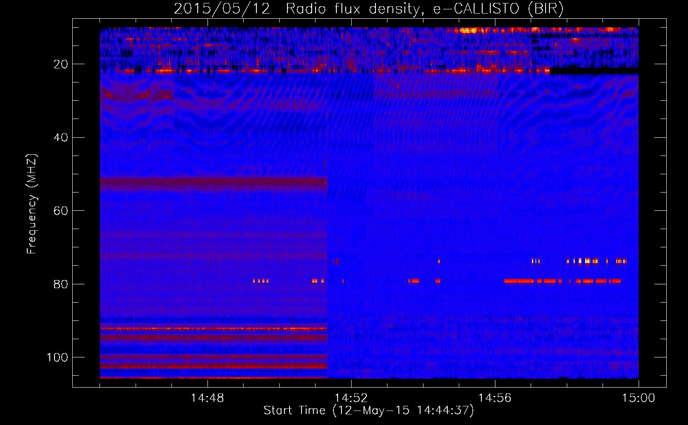
Task: Click the 60 frequency tick label
Action: click(61, 211)
